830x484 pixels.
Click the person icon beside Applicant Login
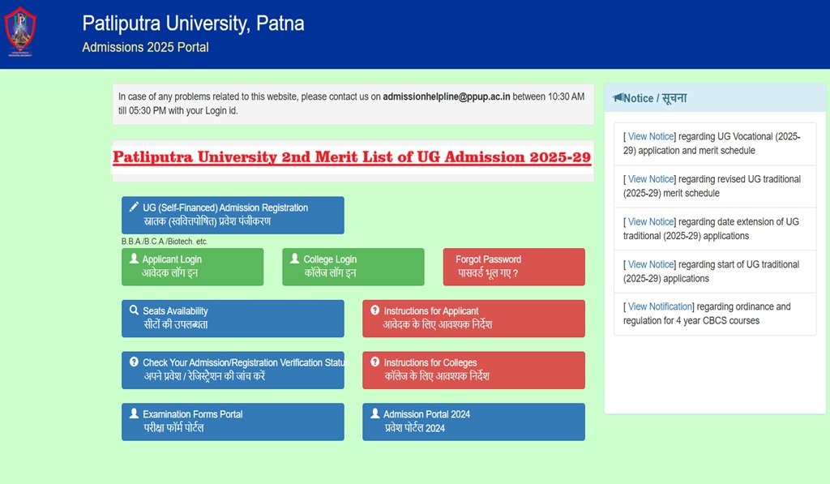(x=134, y=259)
